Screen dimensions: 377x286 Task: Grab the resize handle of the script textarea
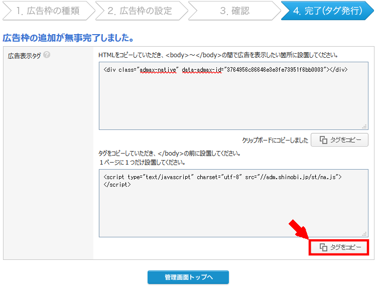(364, 234)
